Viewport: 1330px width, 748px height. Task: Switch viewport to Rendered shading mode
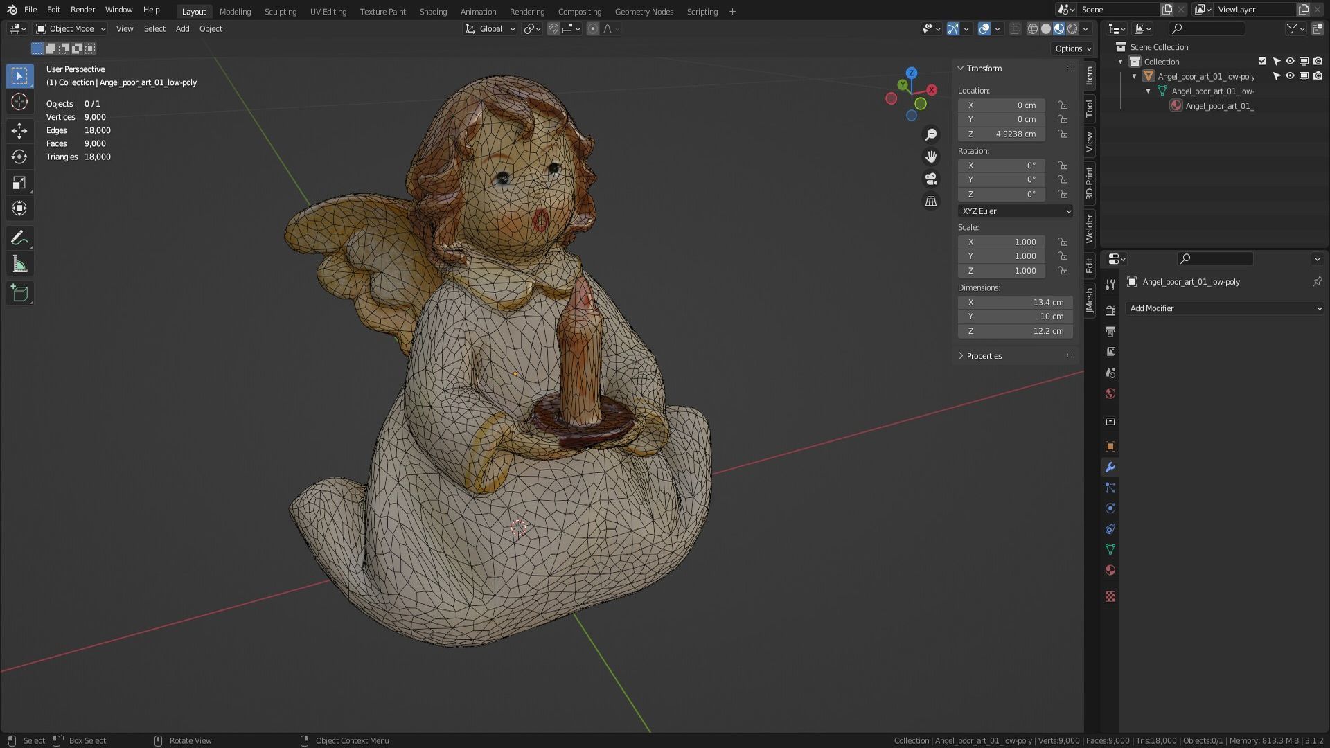(1072, 28)
